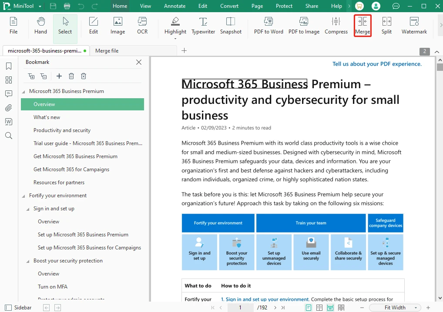Click 'Tell us about your PDF experience' link
This screenshot has height=312, width=443.
pos(377,64)
